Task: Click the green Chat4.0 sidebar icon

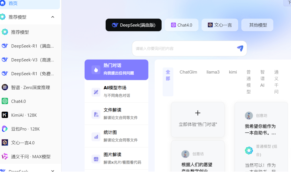Action: (5, 101)
